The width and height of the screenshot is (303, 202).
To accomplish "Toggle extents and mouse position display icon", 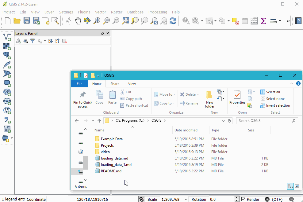I will coord(141,199).
